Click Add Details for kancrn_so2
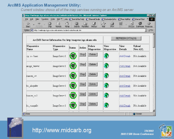This screenshot has width=174, height=139. click(125, 96)
